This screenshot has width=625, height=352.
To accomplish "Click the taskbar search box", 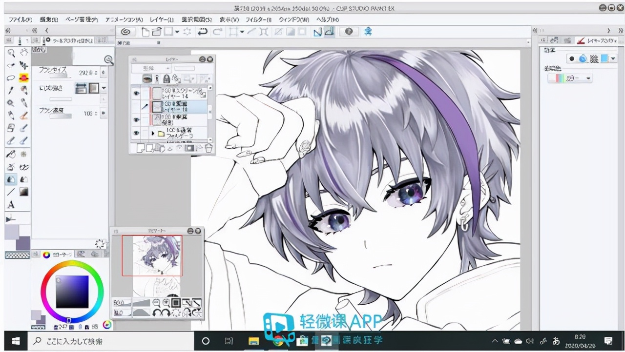I will point(110,341).
